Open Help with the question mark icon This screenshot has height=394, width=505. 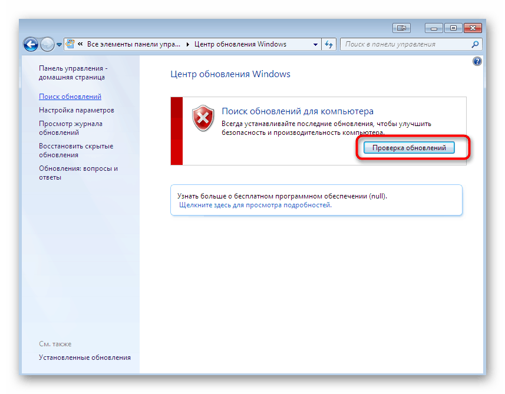tap(477, 61)
